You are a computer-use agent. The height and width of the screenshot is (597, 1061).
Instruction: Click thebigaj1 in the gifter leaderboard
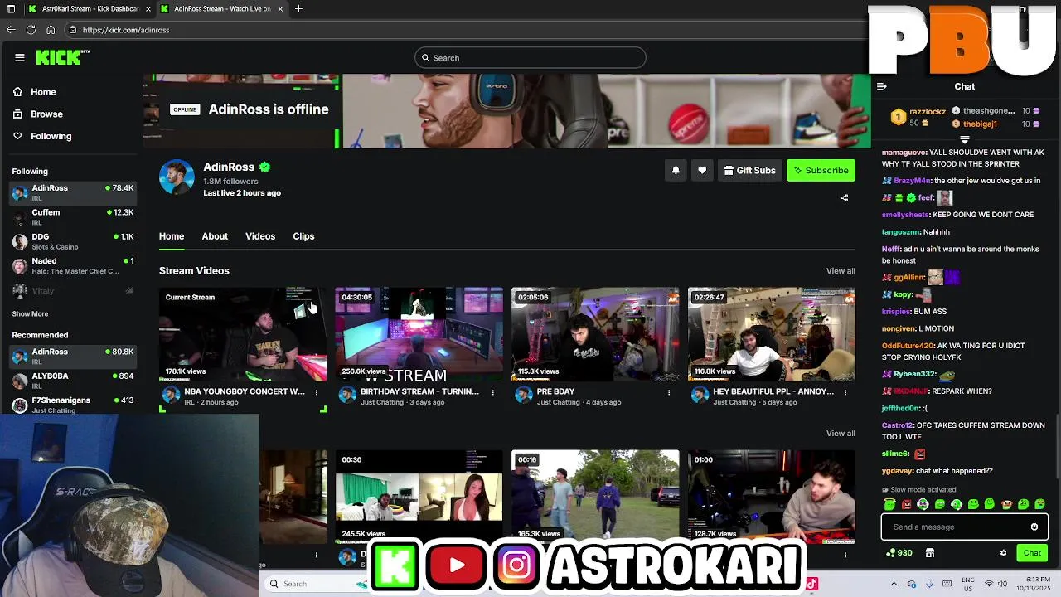pyautogui.click(x=980, y=124)
